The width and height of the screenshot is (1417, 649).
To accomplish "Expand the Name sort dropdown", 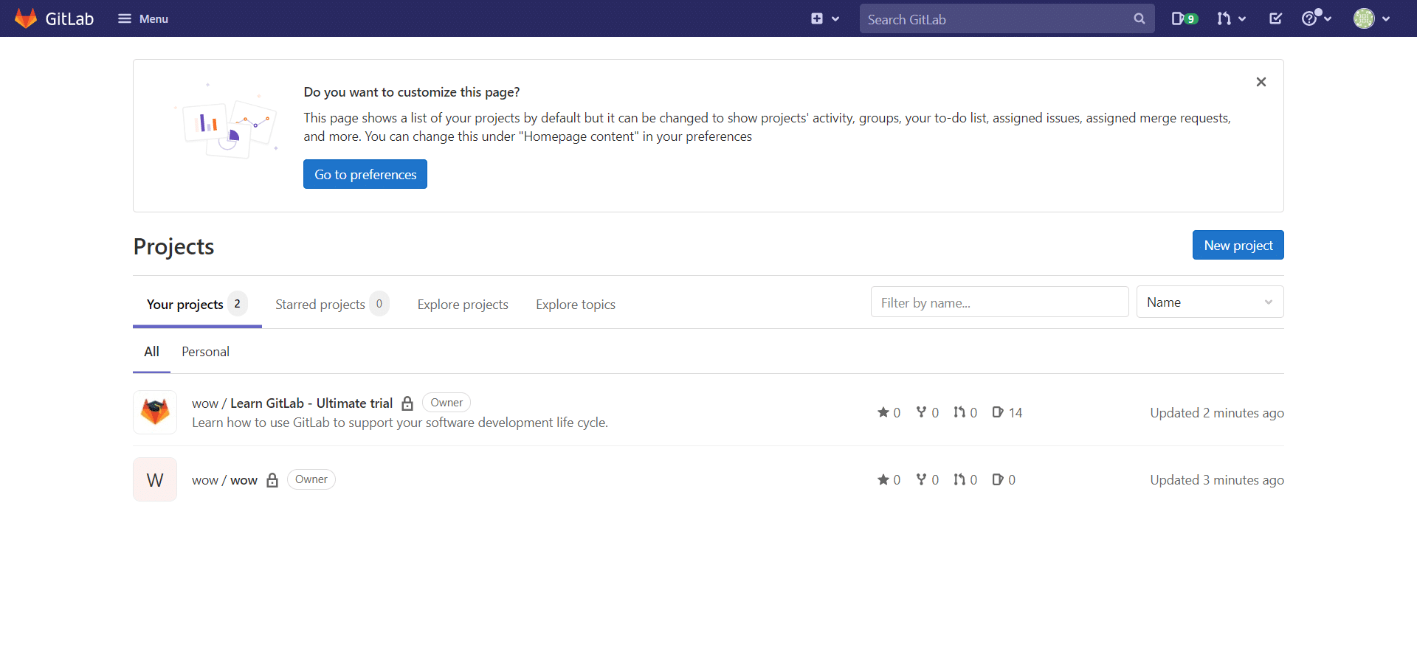I will tap(1210, 302).
